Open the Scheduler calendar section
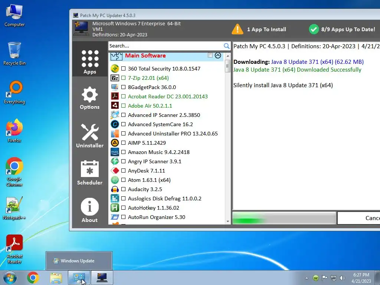This screenshot has height=285, width=380. [90, 173]
